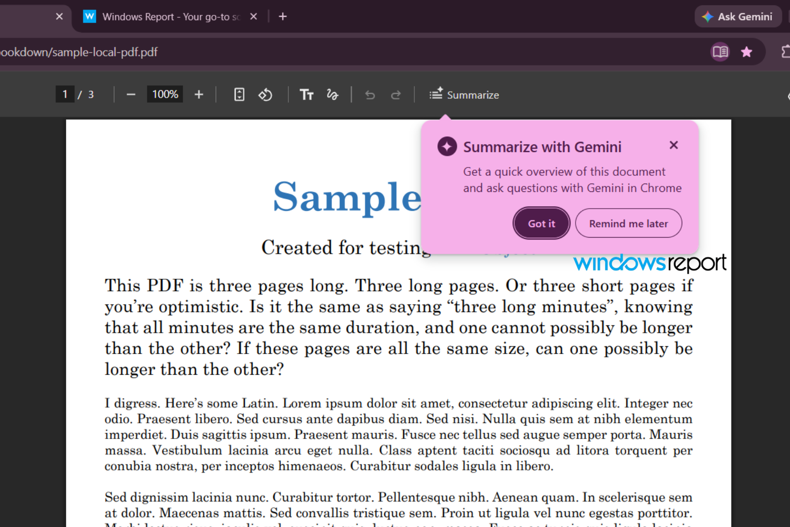The image size is (790, 527).
Task: Click the zoom in plus icon
Action: click(199, 95)
